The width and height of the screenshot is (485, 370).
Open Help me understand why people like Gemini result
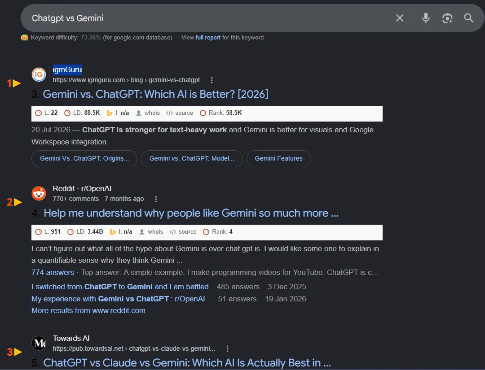pyautogui.click(x=191, y=213)
